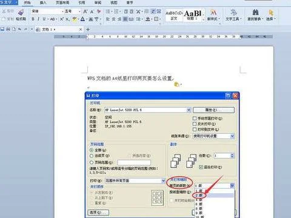
Task: Toggle Bold formatting in the ribbon
Action: [33, 19]
